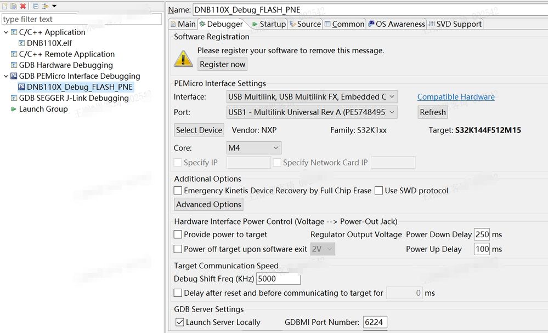548x333 pixels.
Task: Click the C/C++ Remote Application icon
Action: click(14, 54)
